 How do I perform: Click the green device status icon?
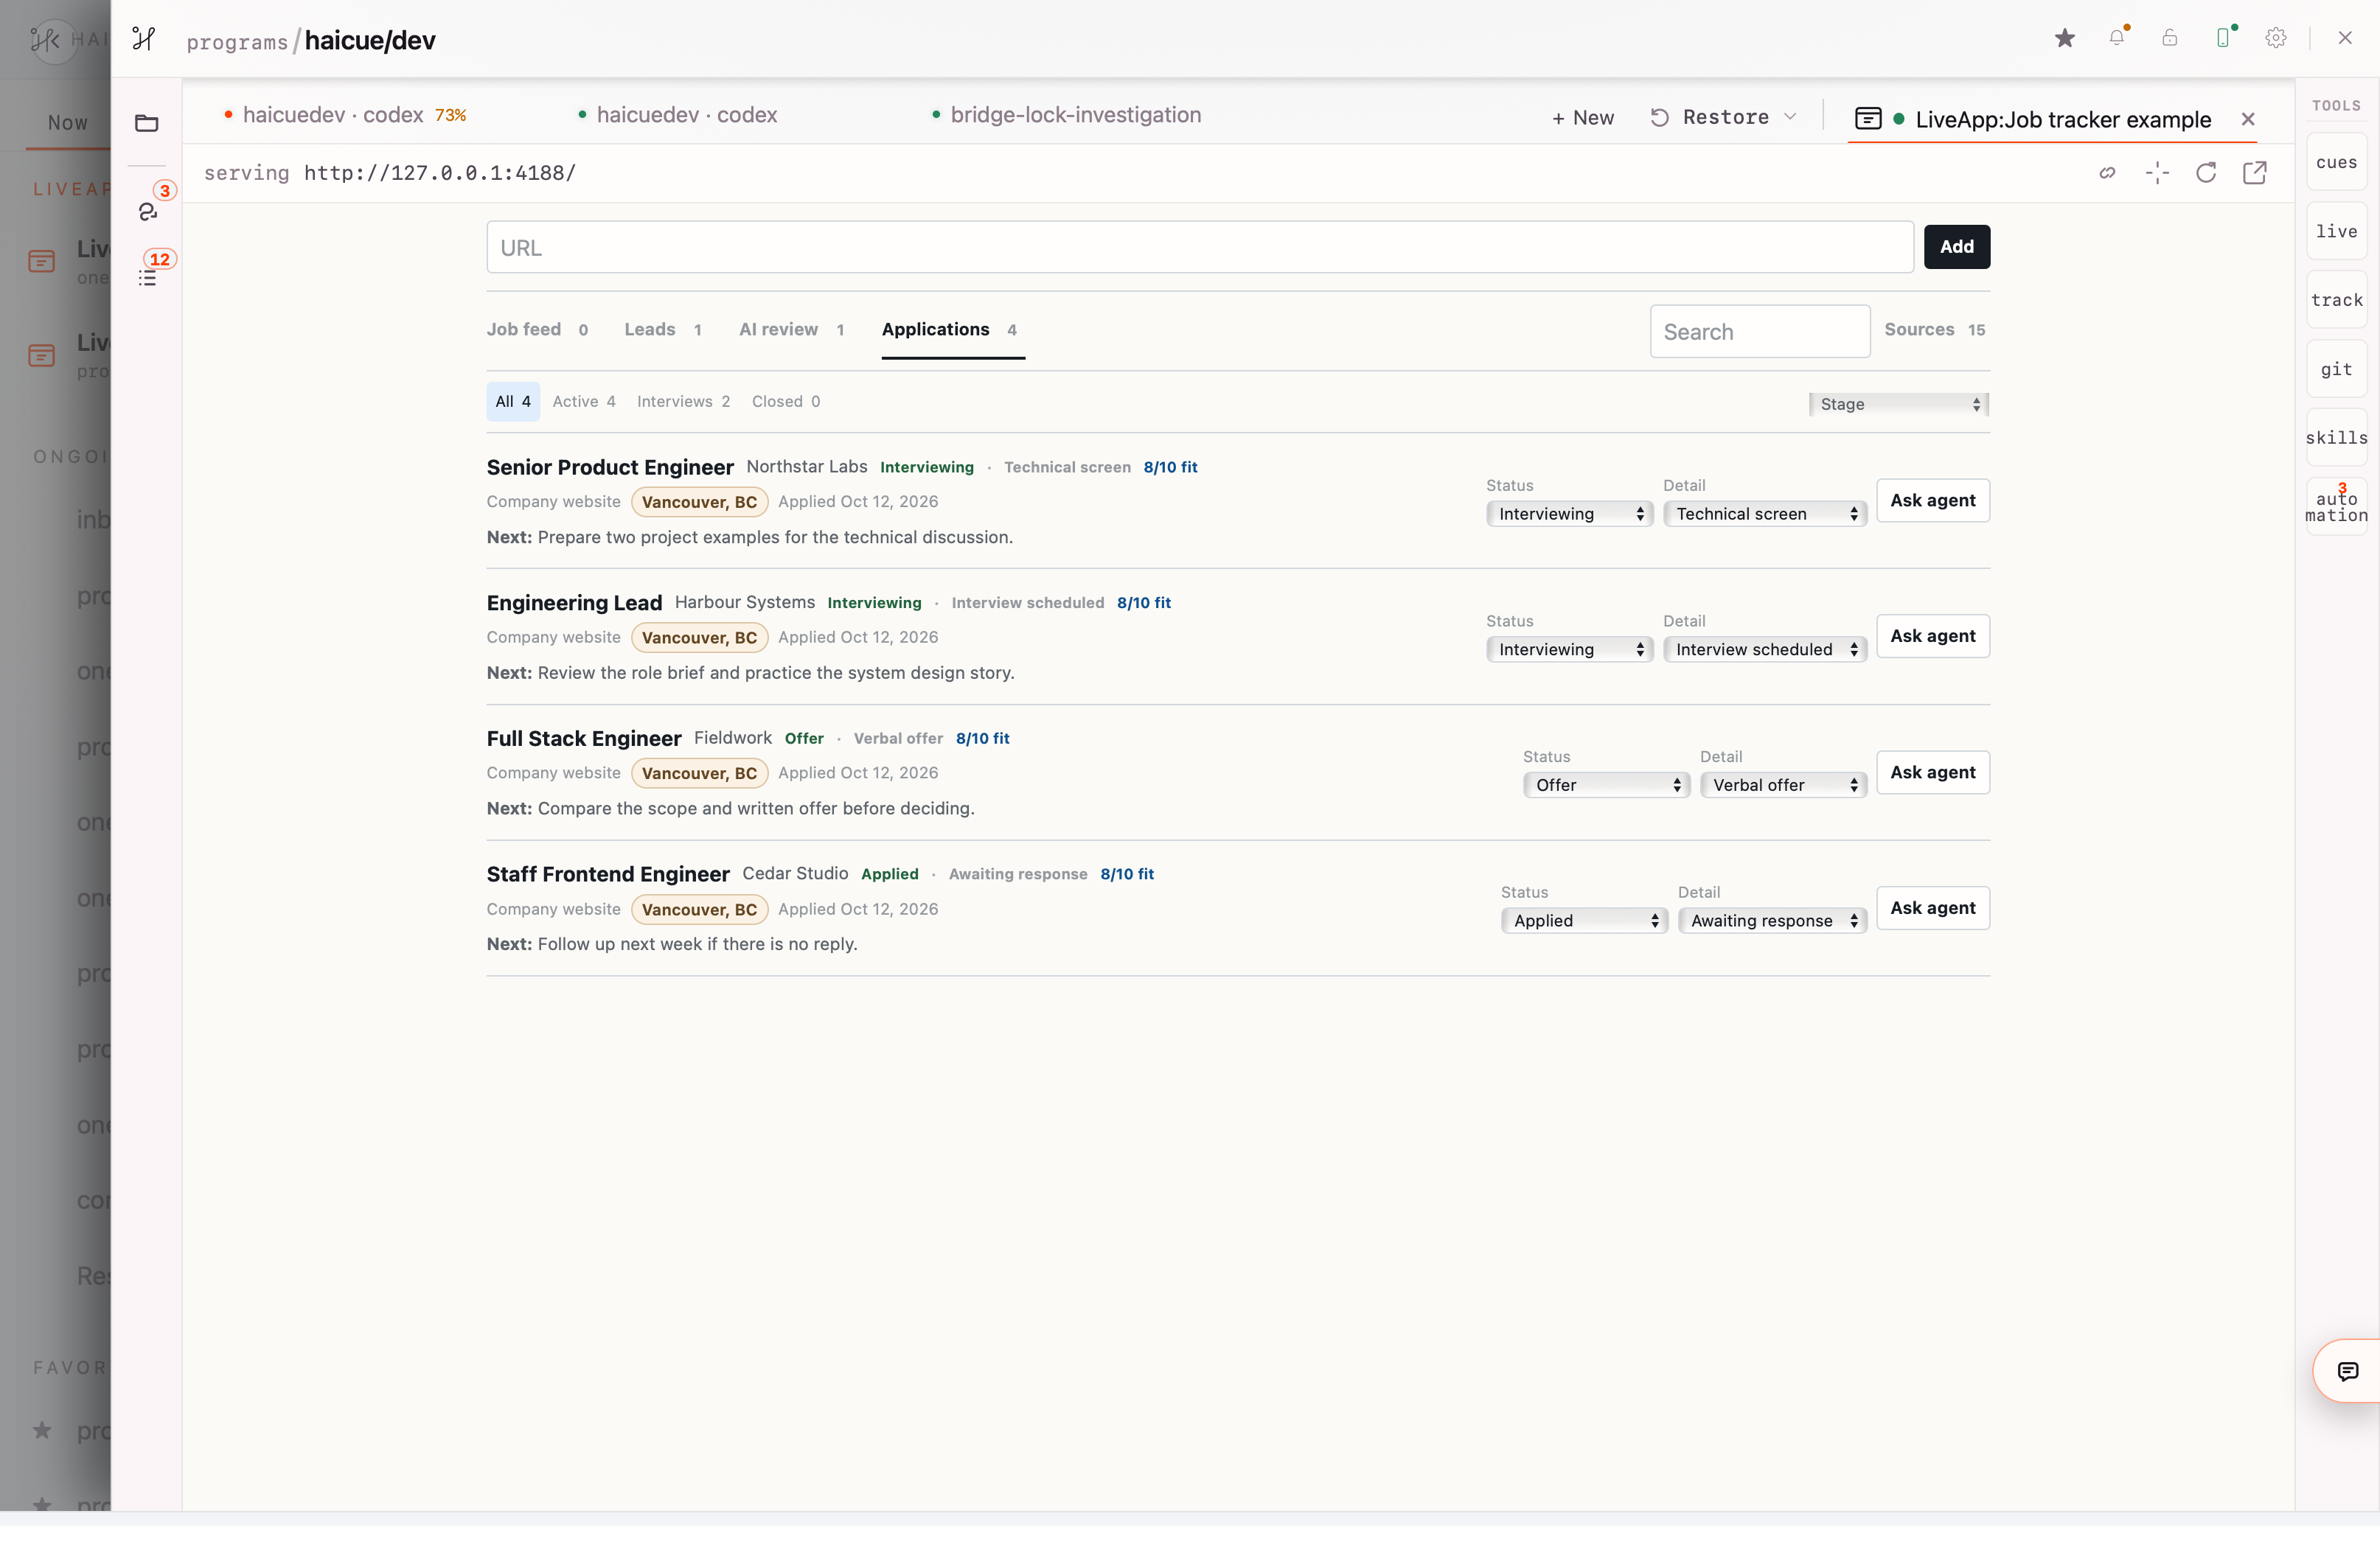[2223, 37]
